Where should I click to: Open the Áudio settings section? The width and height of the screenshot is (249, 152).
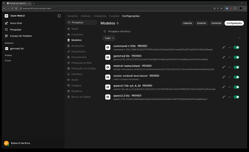tap(73, 80)
